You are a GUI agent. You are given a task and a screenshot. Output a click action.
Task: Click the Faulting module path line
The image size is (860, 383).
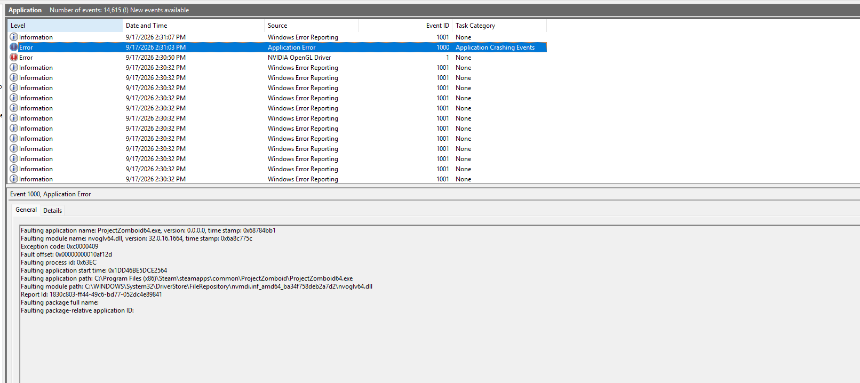tap(196, 286)
